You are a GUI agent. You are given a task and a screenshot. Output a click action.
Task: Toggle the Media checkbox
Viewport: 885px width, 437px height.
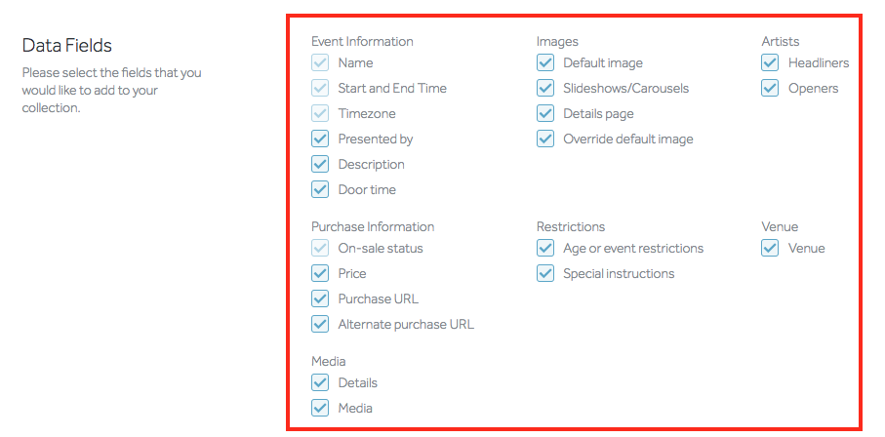(x=320, y=408)
